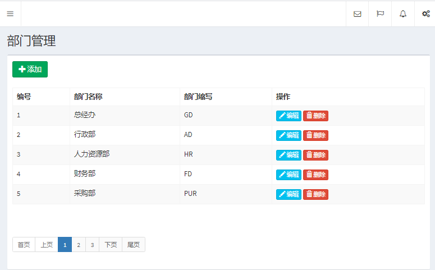
Task: Select pagination page 3
Action: [93, 245]
